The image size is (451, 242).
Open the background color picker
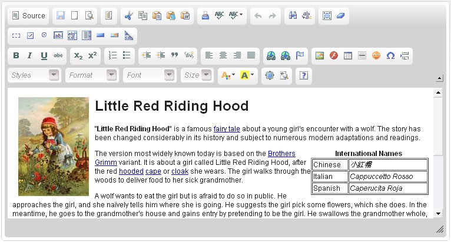click(247, 75)
